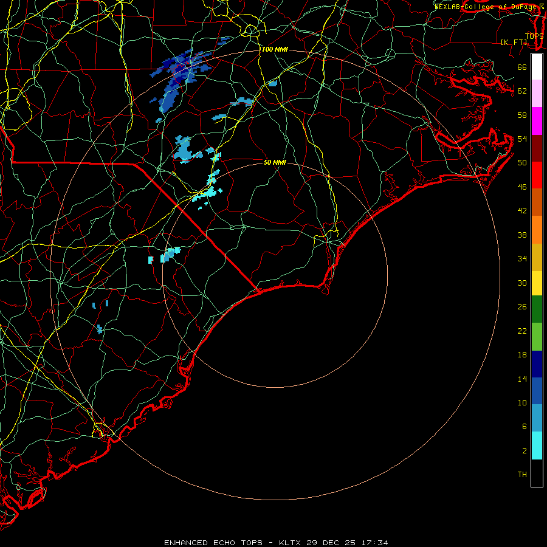This screenshot has width=547, height=547.
Task: Click the '58' legend value
Action: (522, 115)
